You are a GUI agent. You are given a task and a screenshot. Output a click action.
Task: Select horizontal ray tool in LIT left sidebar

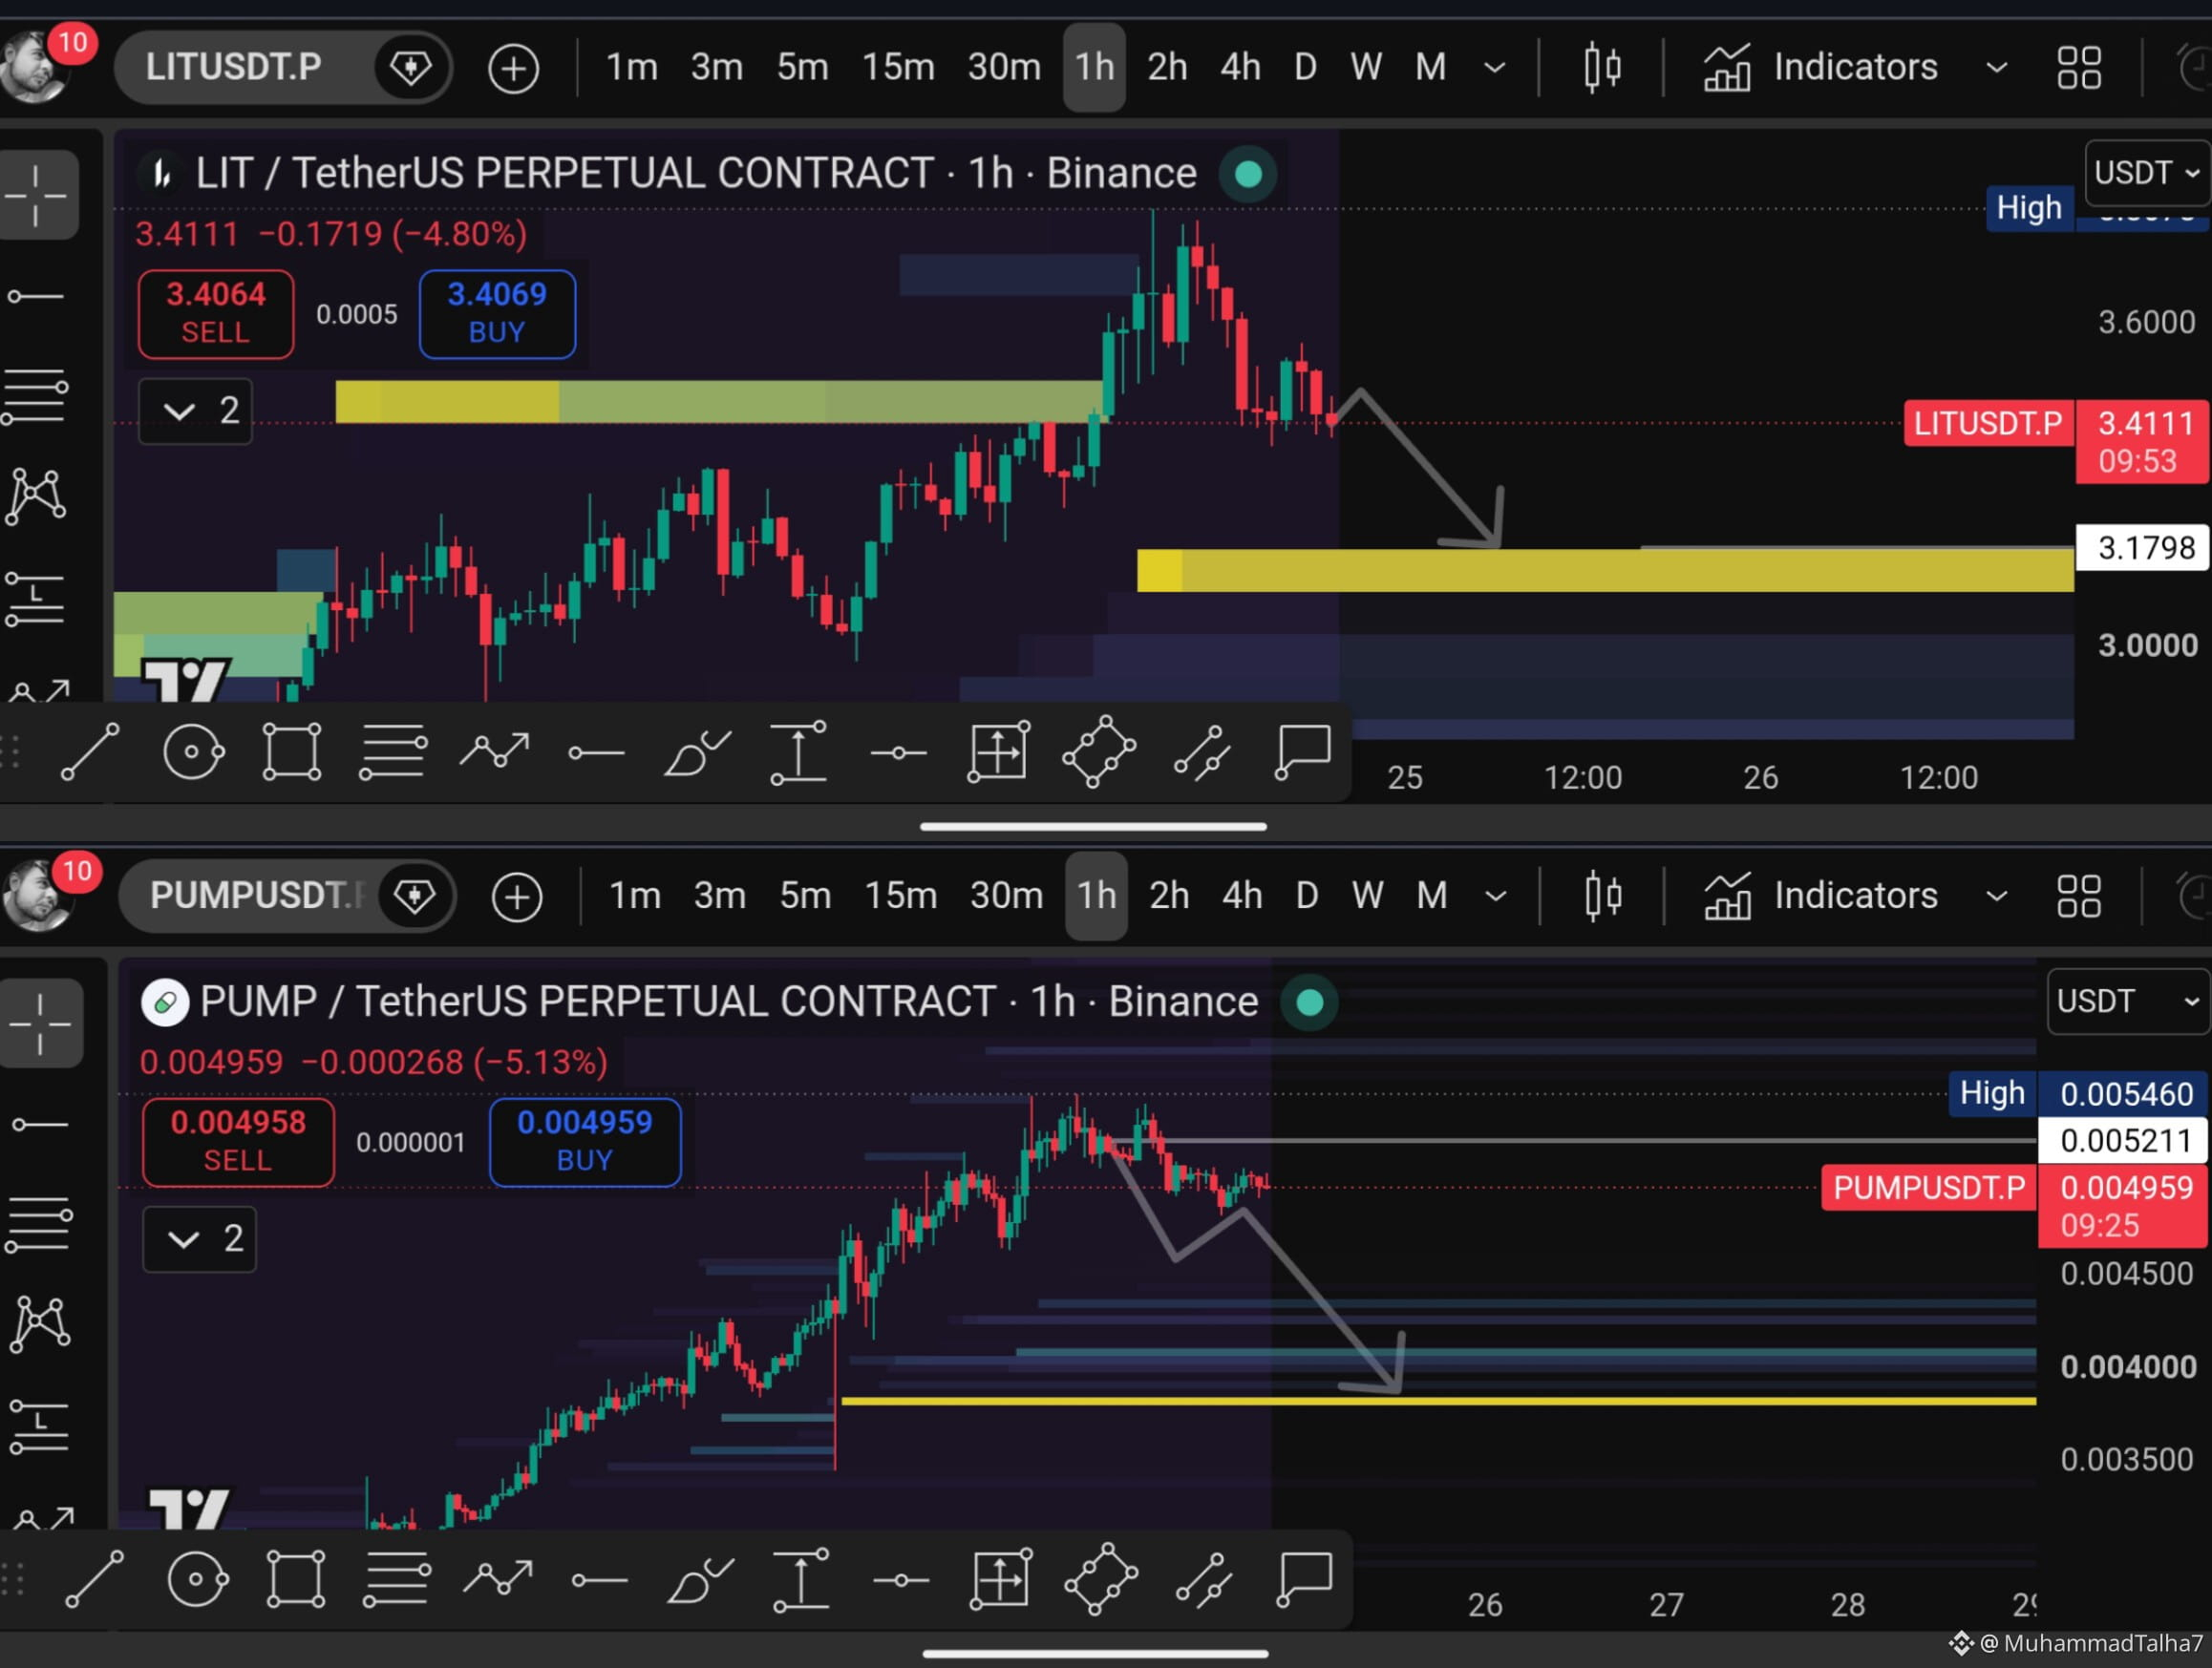click(36, 297)
